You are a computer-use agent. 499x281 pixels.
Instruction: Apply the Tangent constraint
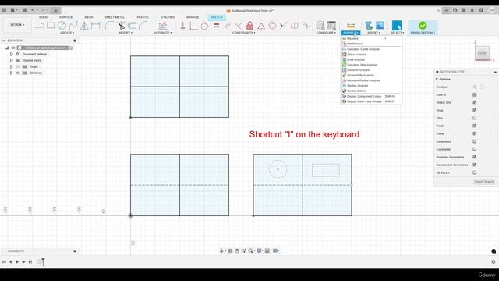click(x=204, y=26)
